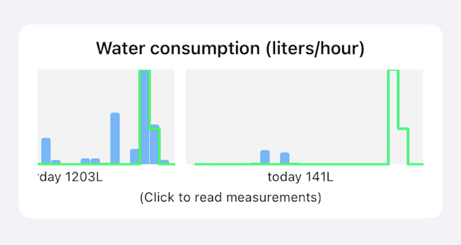This screenshot has height=245, width=461.
Task: Click the last small bar in yesterday's chart
Action: [164, 162]
